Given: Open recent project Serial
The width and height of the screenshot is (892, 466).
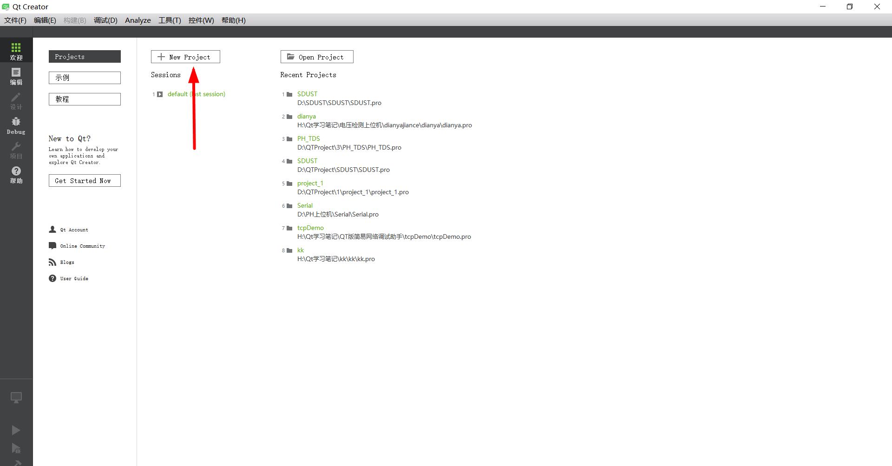Looking at the screenshot, I should pyautogui.click(x=305, y=205).
